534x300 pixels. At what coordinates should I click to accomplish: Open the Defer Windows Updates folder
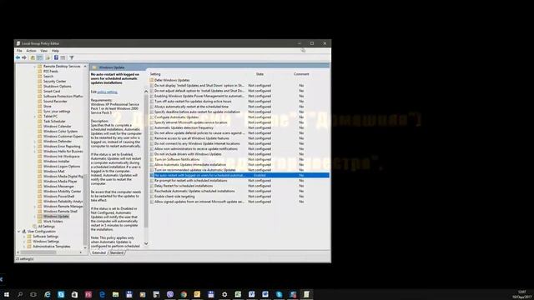172,80
